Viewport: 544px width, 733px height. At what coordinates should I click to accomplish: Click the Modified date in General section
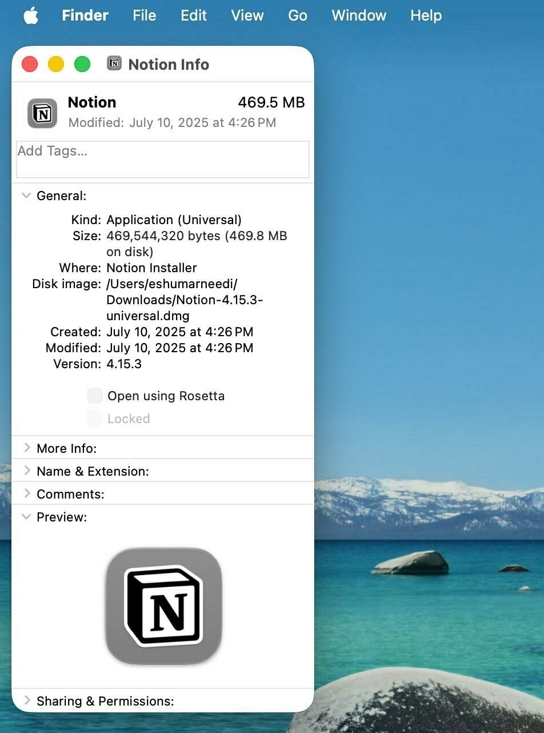[x=179, y=348]
